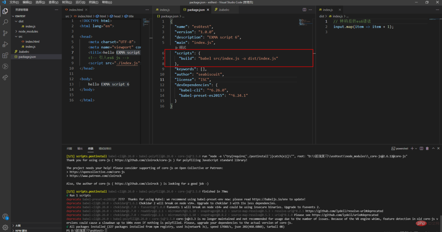Open the Extensions view
Screen dimensions: 442x232
coord(5,55)
